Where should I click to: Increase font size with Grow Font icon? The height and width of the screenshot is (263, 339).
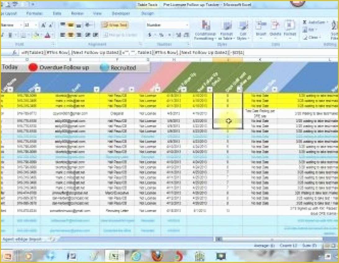pyautogui.click(x=43, y=25)
